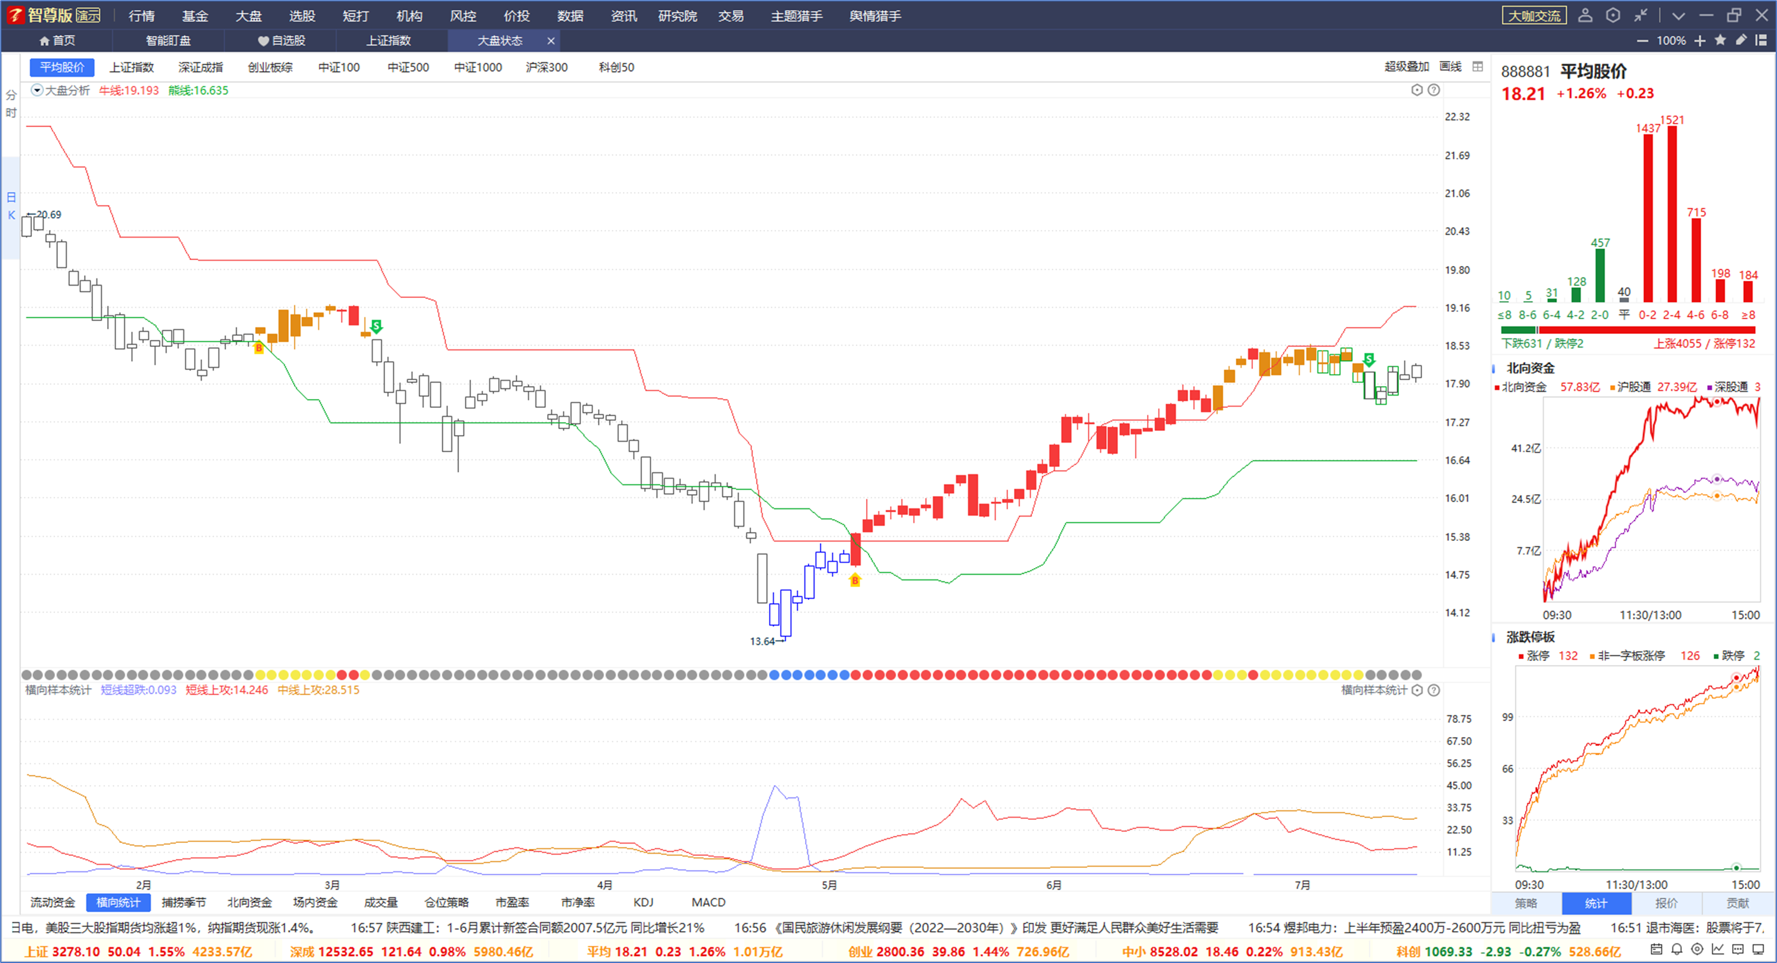Select the 流动资金 indicator tab
The height and width of the screenshot is (963, 1777).
click(53, 902)
